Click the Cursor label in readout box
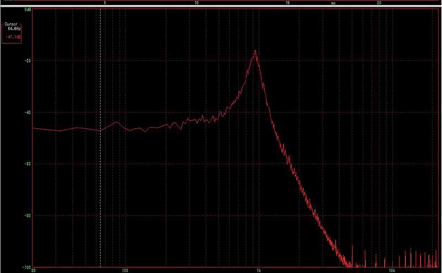 coord(12,25)
